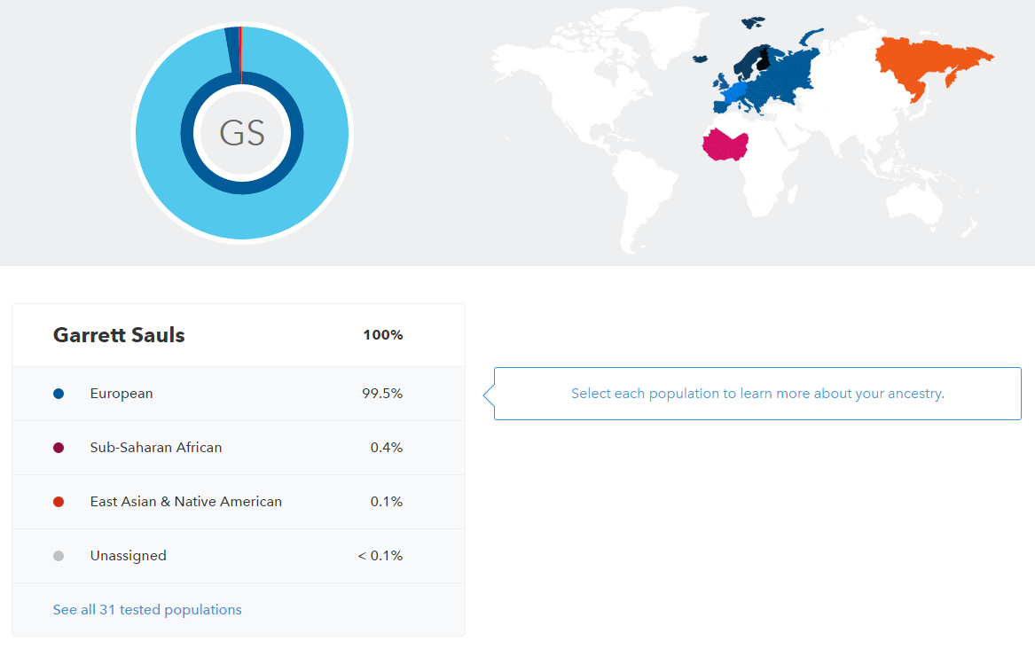This screenshot has height=649, width=1035.
Task: Click the red East Asian & Native American dot
Action: (59, 501)
